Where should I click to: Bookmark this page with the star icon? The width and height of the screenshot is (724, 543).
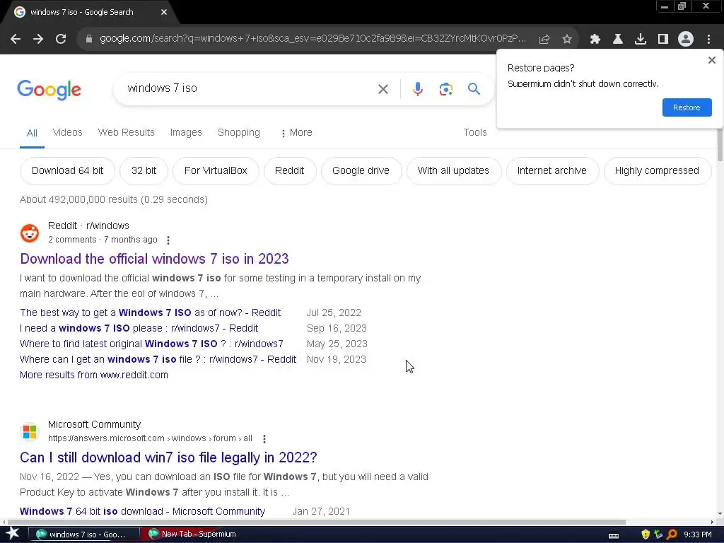pyautogui.click(x=567, y=40)
